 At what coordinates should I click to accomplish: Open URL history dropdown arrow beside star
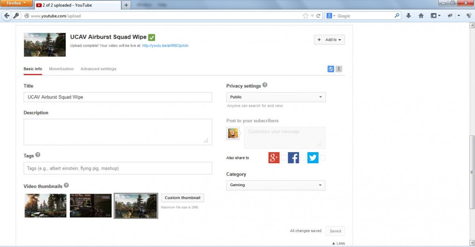coord(312,16)
